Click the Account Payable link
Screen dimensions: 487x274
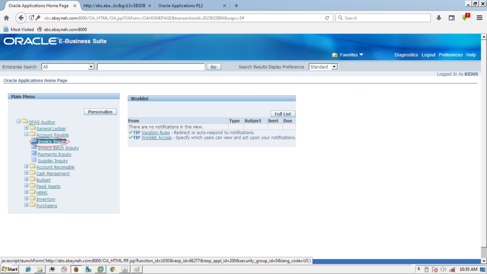tap(52, 135)
